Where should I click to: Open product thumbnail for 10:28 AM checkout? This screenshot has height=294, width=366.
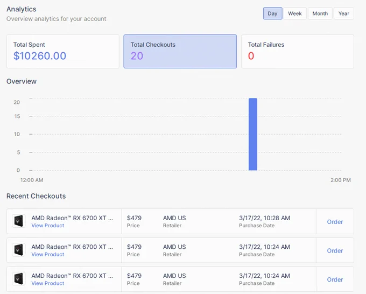click(19, 221)
